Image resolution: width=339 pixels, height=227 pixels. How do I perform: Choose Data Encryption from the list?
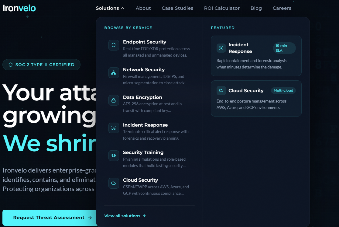pos(149,104)
